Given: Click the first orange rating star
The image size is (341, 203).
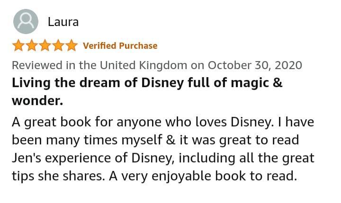Looking at the screenshot, I should pos(18,45).
